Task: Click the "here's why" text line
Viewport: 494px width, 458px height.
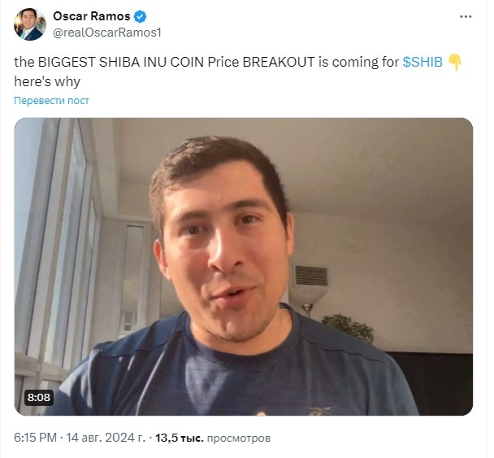Action: click(x=47, y=81)
